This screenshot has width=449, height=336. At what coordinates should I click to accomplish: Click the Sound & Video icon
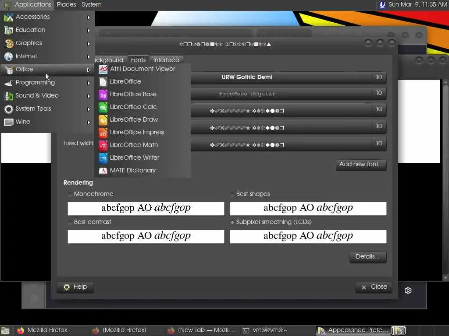coord(9,96)
